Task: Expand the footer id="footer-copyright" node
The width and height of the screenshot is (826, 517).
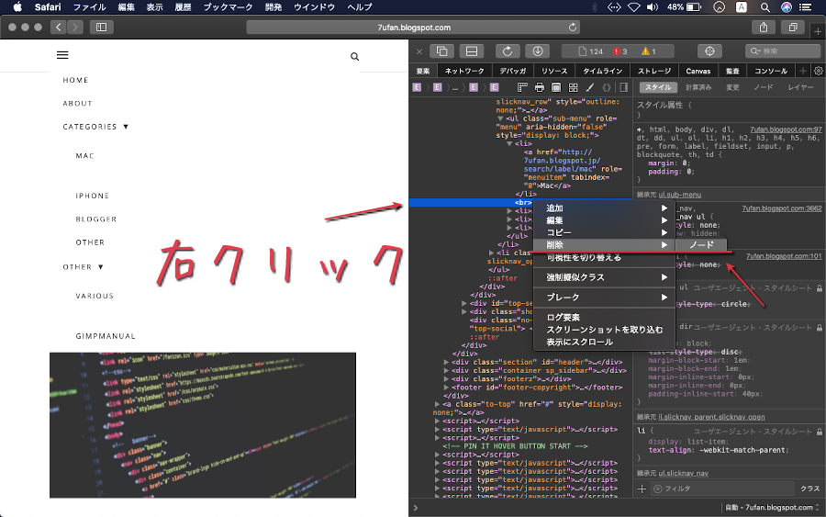Action: click(446, 388)
